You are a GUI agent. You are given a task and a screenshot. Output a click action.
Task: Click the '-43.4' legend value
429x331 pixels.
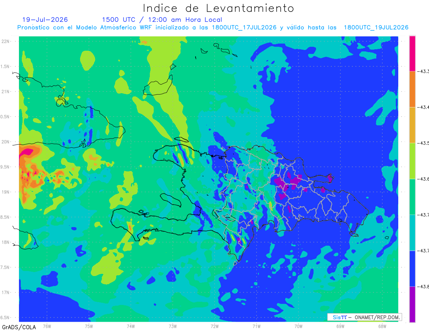[x=423, y=107]
